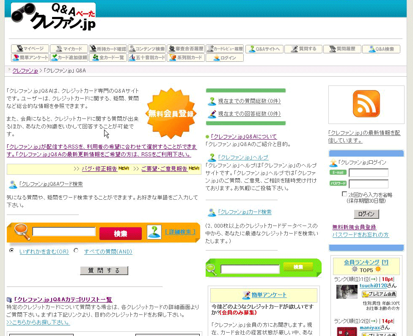Click tsuchi0120's avatar thumbnail
Screen dimensions: 413x336
[x=347, y=292]
